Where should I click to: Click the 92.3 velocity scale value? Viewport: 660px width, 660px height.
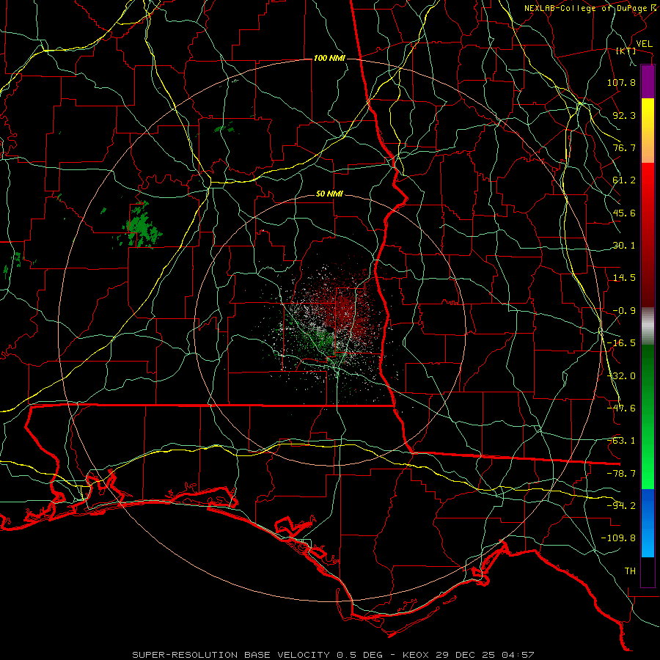tap(624, 115)
